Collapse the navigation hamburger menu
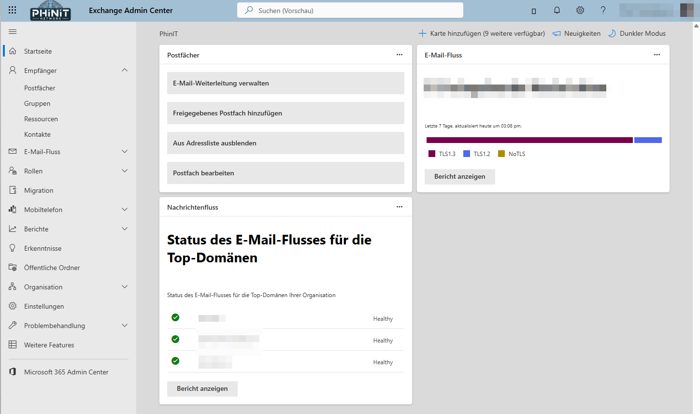 tap(13, 32)
